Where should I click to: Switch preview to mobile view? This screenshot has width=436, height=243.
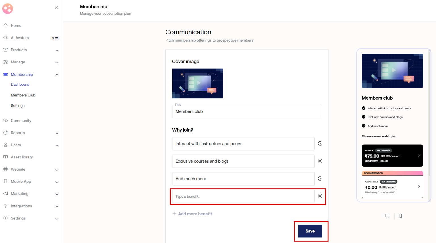click(x=400, y=216)
